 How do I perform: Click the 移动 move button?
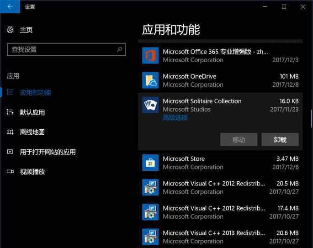click(239, 139)
